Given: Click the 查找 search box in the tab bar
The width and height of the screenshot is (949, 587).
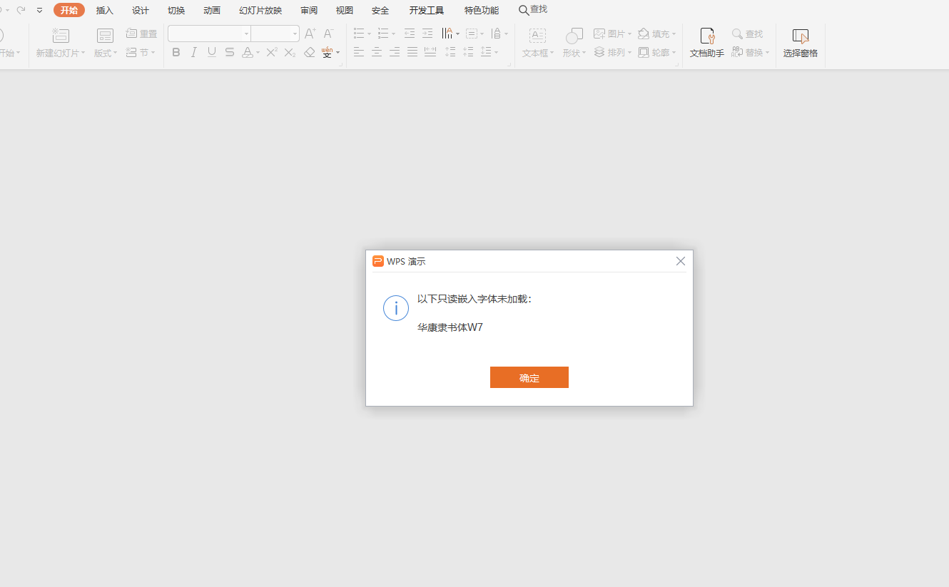Looking at the screenshot, I should point(533,9).
